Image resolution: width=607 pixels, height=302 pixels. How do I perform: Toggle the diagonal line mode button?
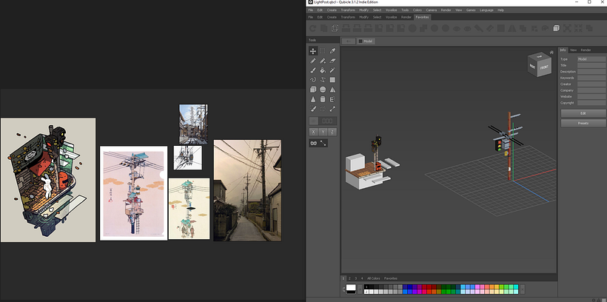323,144
